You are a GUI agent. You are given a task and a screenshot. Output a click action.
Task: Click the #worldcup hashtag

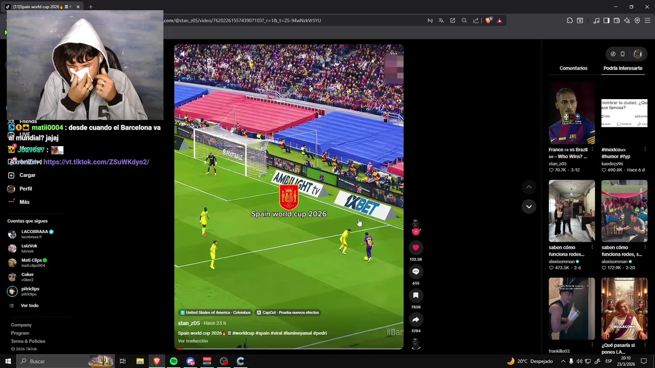[243, 333]
